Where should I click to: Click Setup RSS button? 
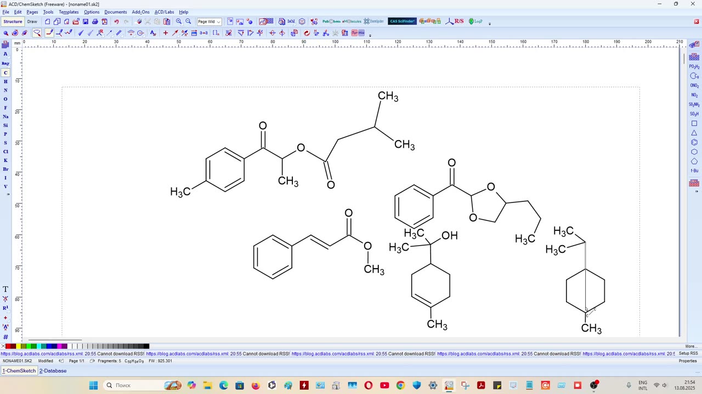(x=688, y=354)
